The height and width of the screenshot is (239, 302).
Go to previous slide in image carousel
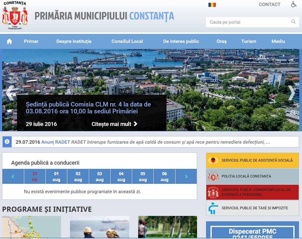tap(10, 93)
